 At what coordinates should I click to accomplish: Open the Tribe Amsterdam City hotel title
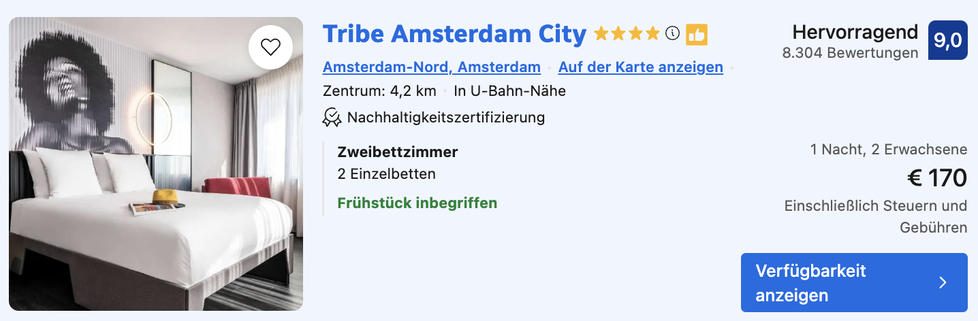coord(454,34)
